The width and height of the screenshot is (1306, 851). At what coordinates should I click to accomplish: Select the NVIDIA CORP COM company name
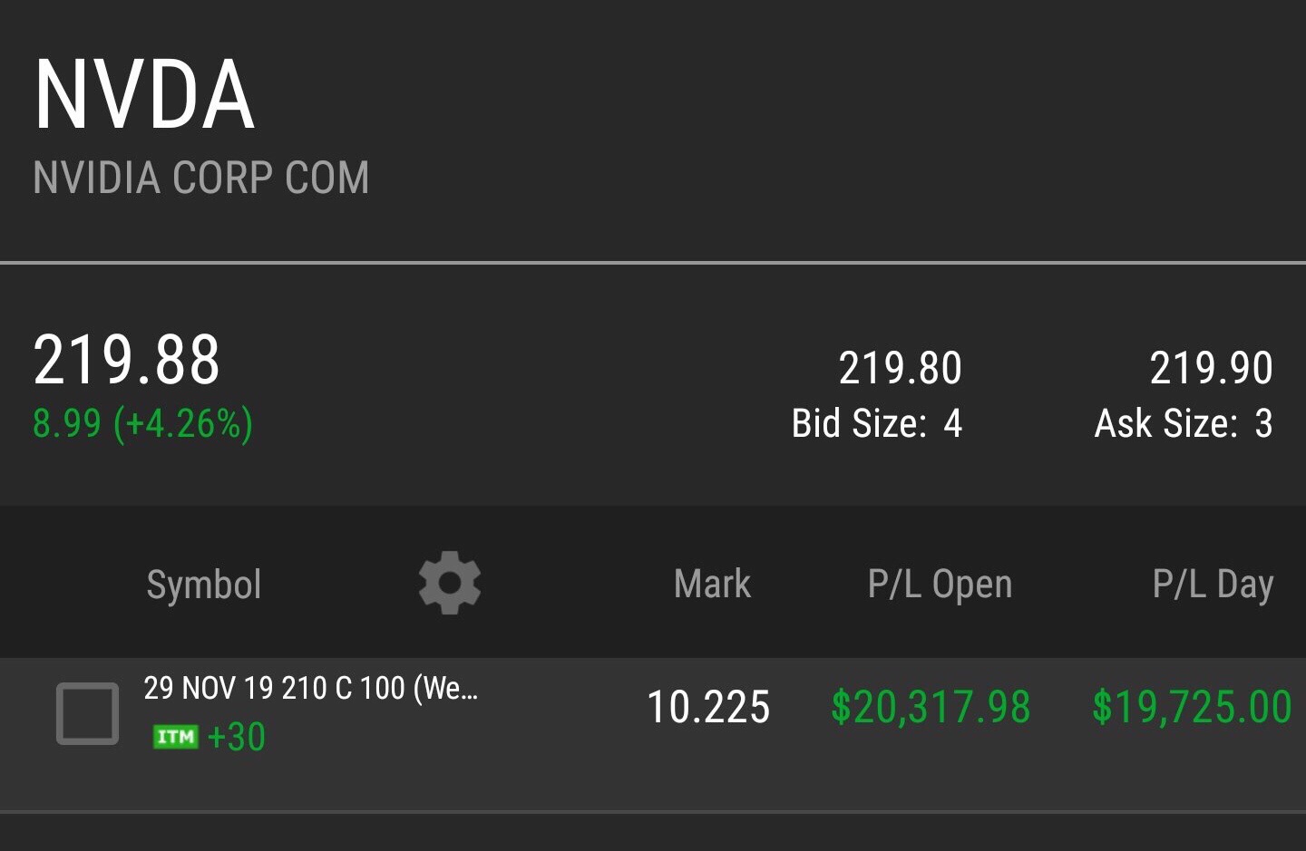pyautogui.click(x=201, y=178)
